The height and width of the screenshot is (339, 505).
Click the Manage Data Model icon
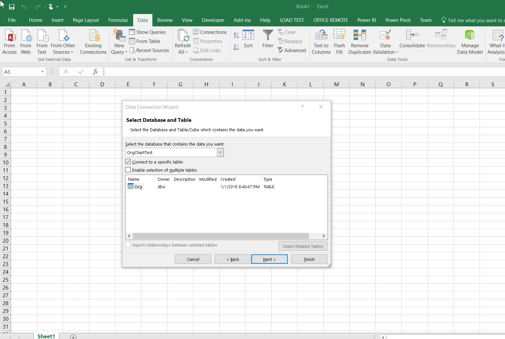(x=470, y=41)
